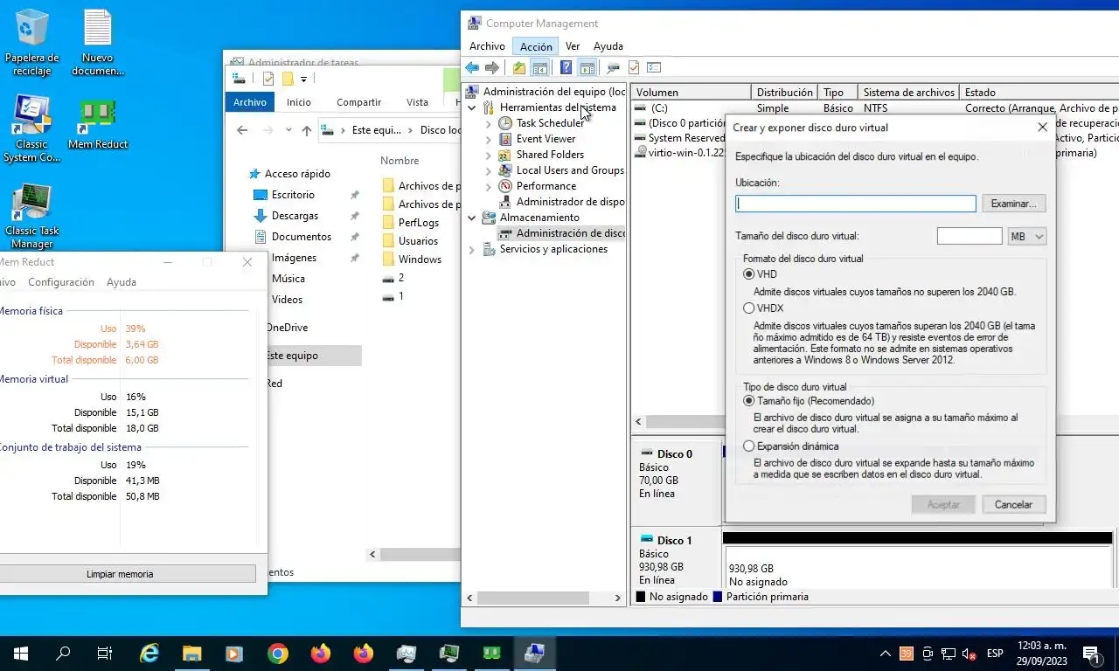Click the disk connect toolbar icon

coord(613,68)
